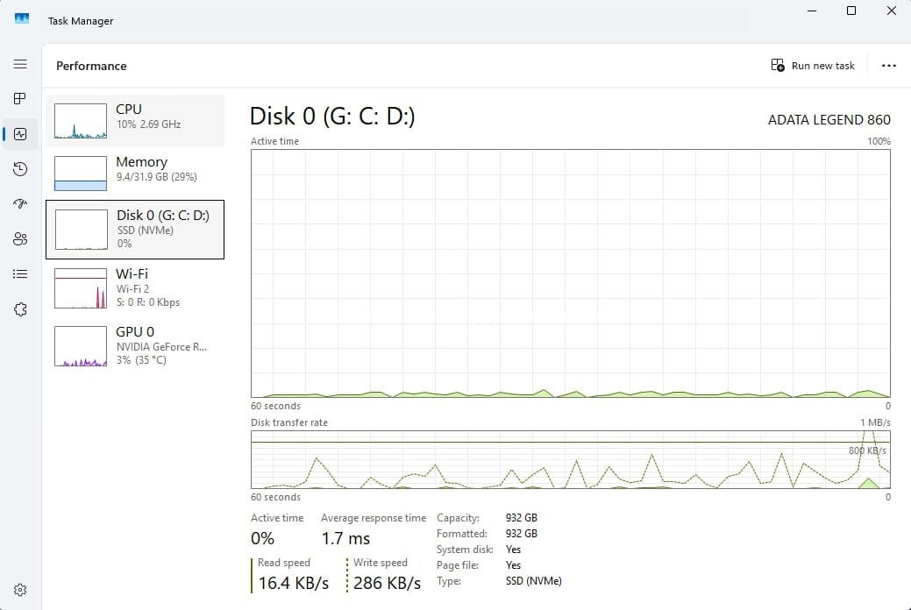Screen dimensions: 911x610
Task: Select the CPU performance item
Action: [x=135, y=121]
